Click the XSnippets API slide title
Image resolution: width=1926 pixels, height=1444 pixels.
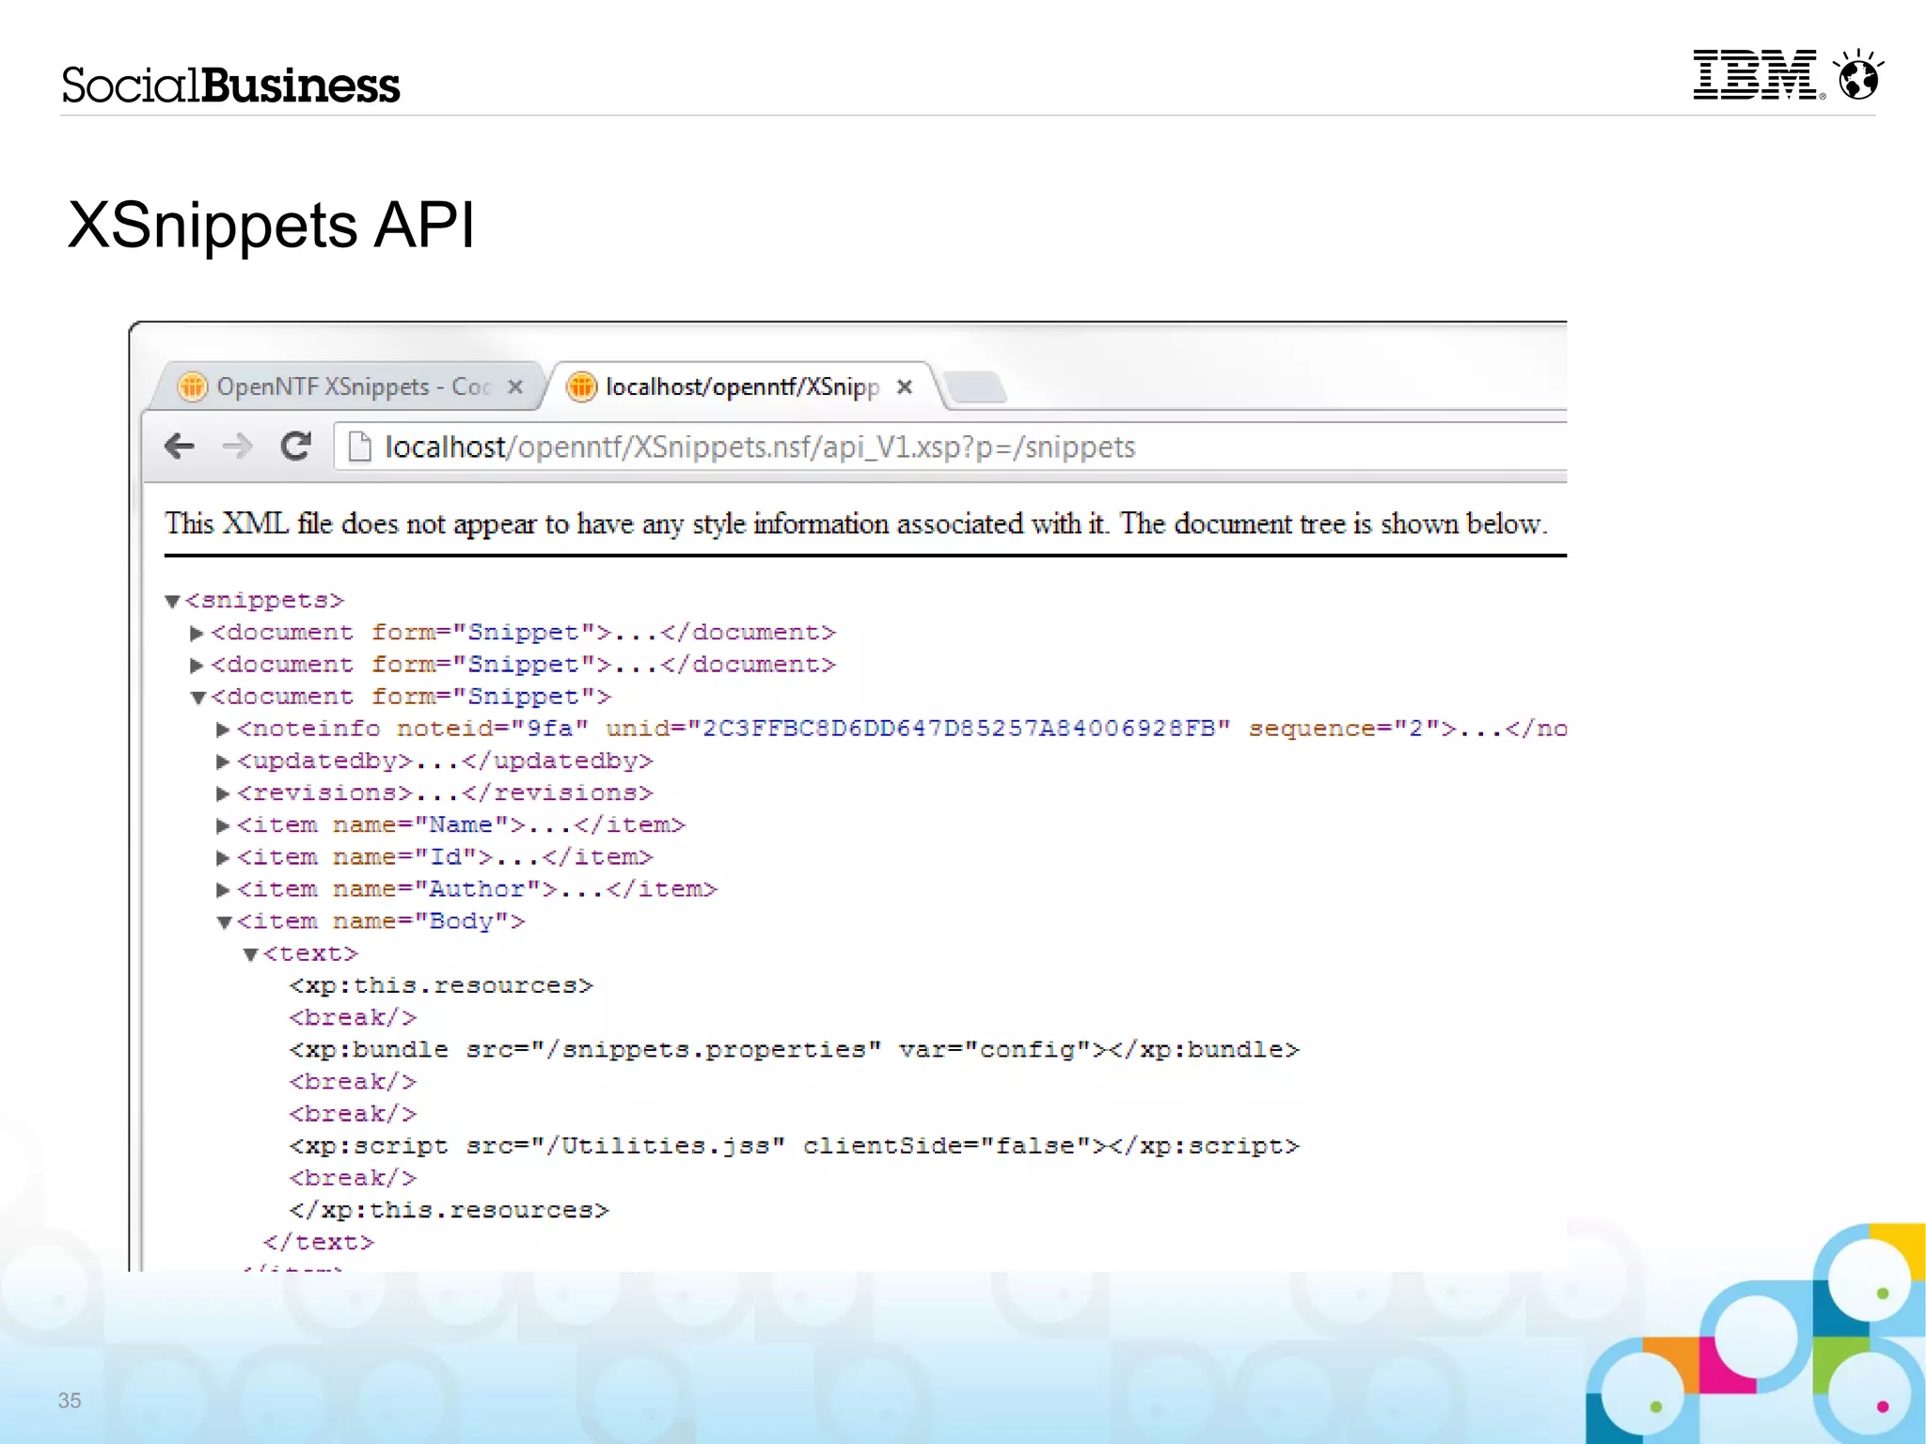272,225
